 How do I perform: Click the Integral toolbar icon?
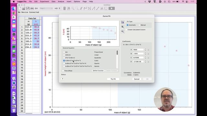pos(93,8)
